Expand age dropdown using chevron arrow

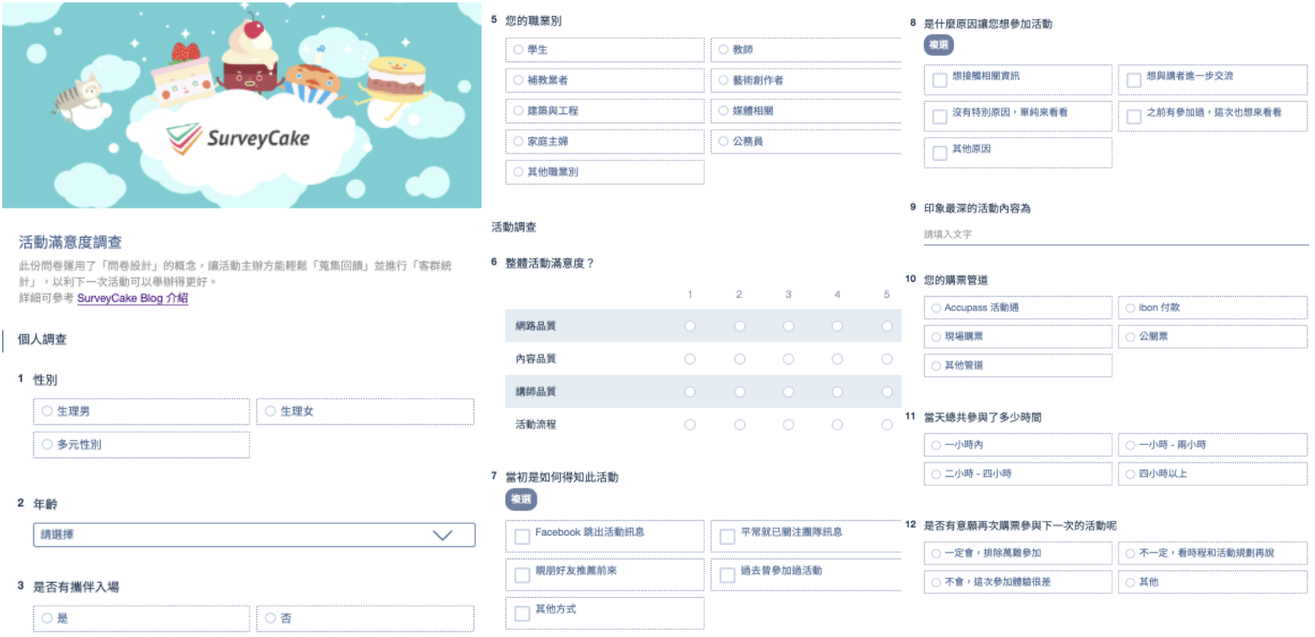442,535
